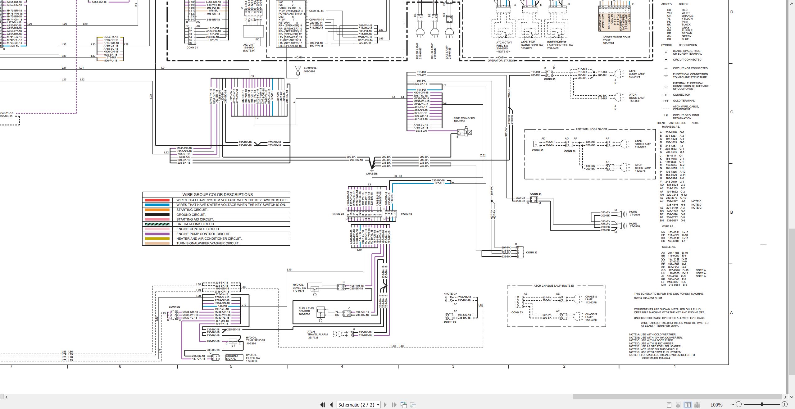Viewport: 795px width, 409px height.
Task: Go to the first page
Action: [323, 405]
